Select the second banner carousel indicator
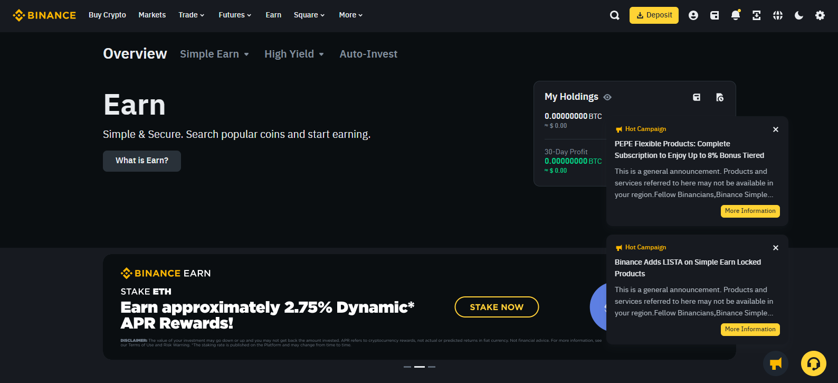 [420, 367]
